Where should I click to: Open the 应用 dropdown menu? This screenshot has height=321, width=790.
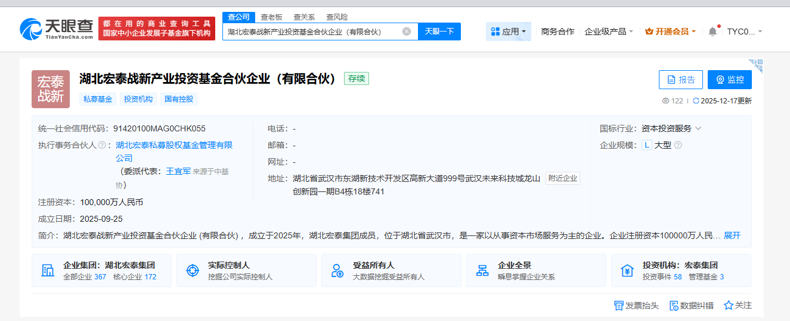point(508,32)
